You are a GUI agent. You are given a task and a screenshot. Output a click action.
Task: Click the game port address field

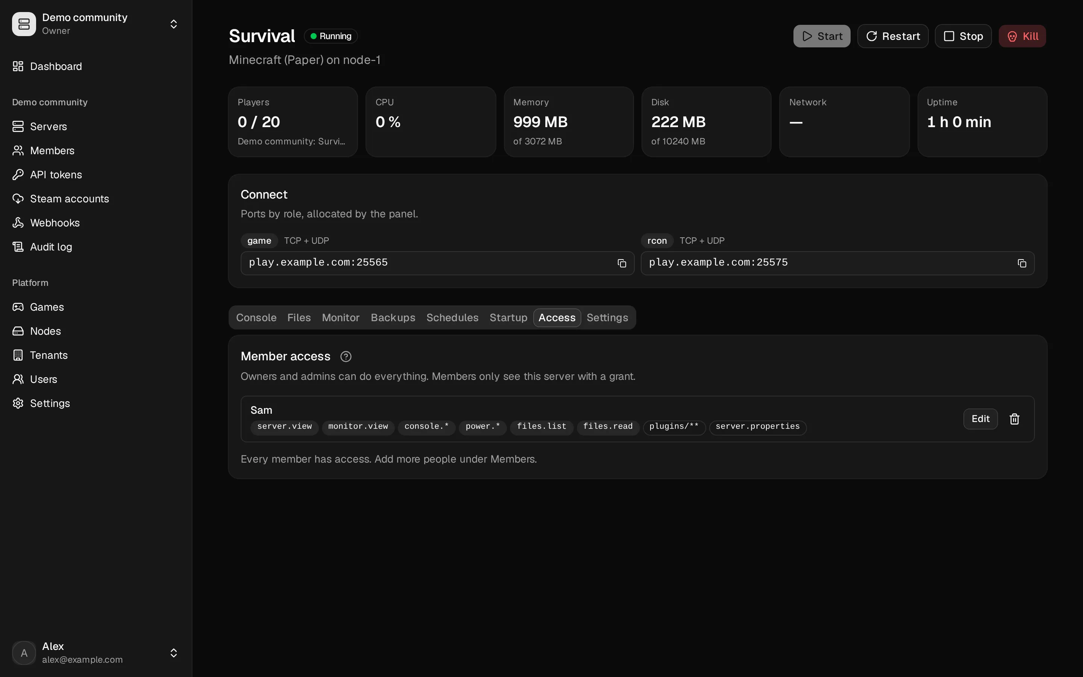437,263
